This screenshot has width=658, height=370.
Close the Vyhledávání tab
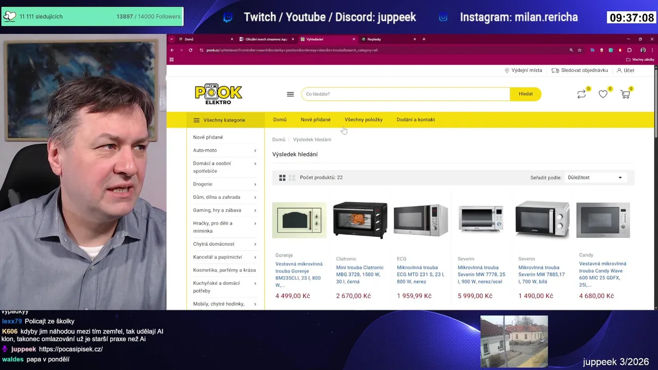click(x=354, y=39)
